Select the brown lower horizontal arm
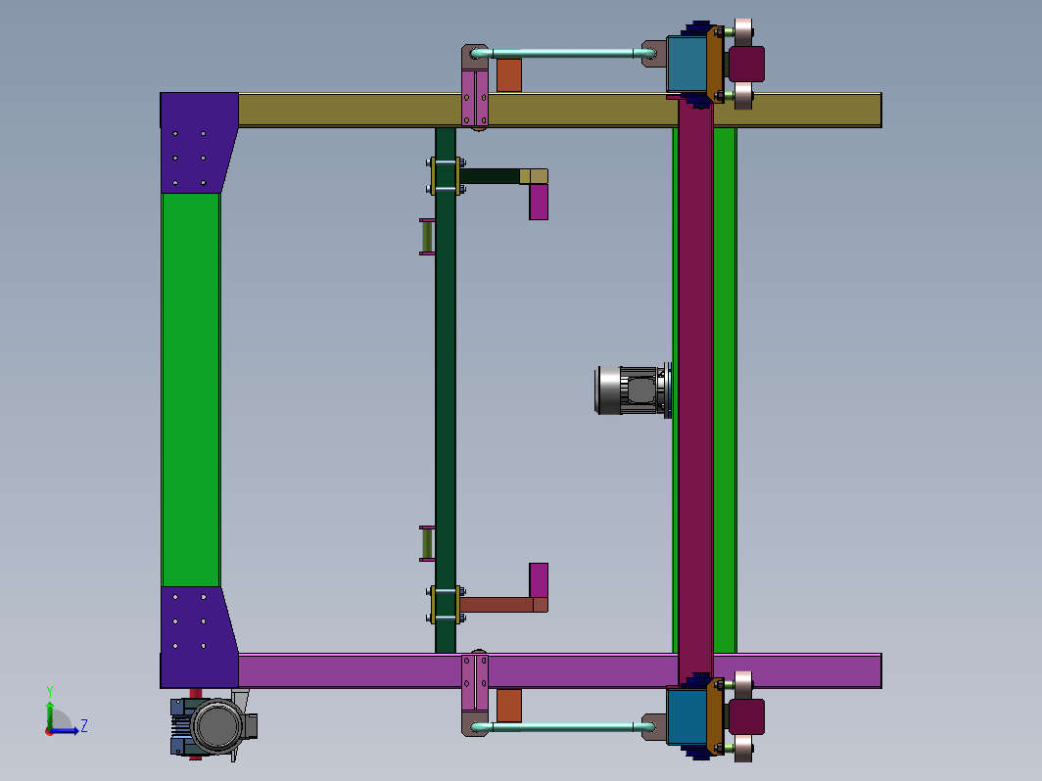The height and width of the screenshot is (781, 1042). pyautogui.click(x=503, y=605)
